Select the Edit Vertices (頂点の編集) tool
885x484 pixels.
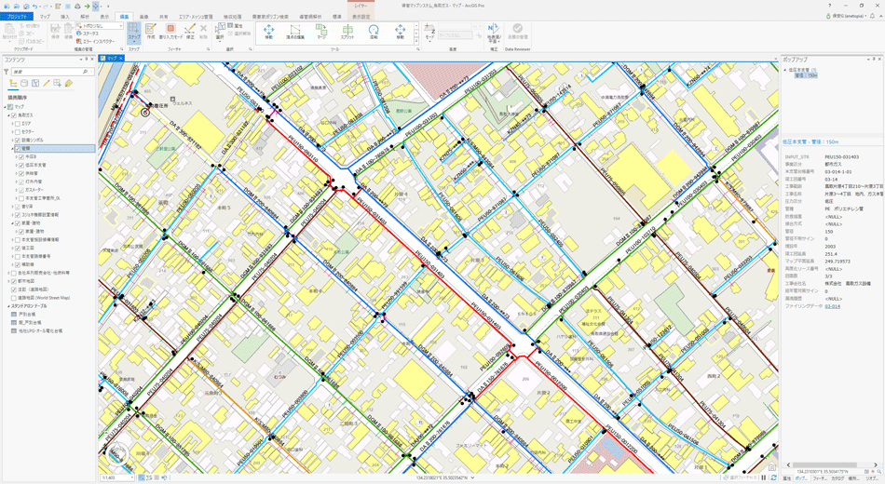click(294, 32)
